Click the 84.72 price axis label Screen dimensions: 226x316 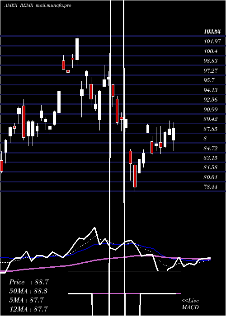[211, 149]
